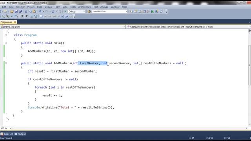Click the green Start Debugging arrow
Screen dimensions: 251x141
click(x=65, y=11)
